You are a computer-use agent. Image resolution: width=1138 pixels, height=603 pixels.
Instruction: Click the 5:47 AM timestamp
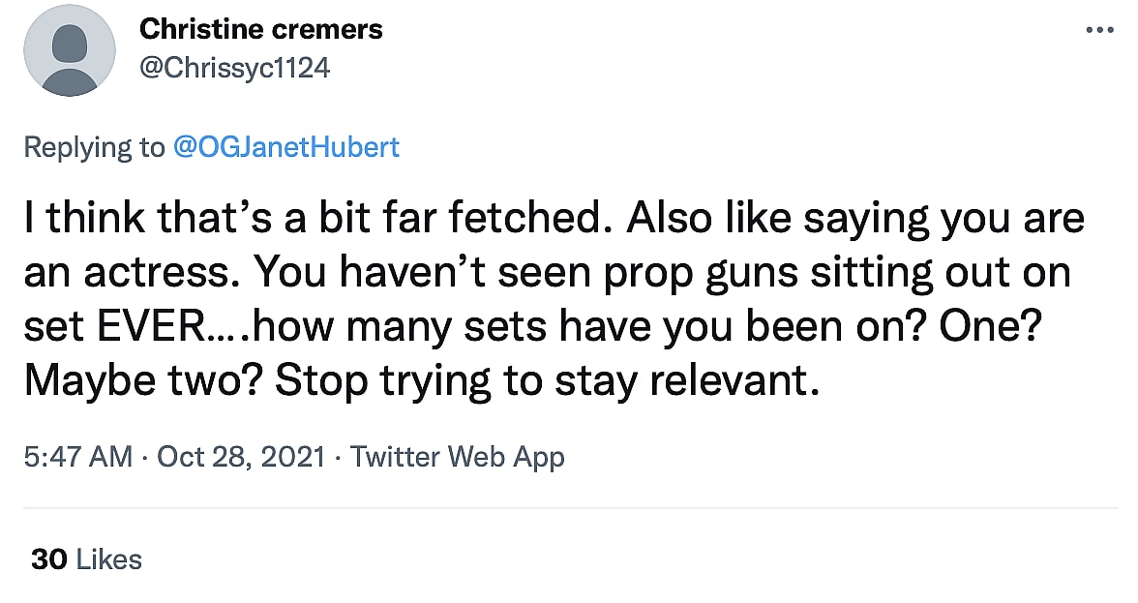pyautogui.click(x=77, y=456)
